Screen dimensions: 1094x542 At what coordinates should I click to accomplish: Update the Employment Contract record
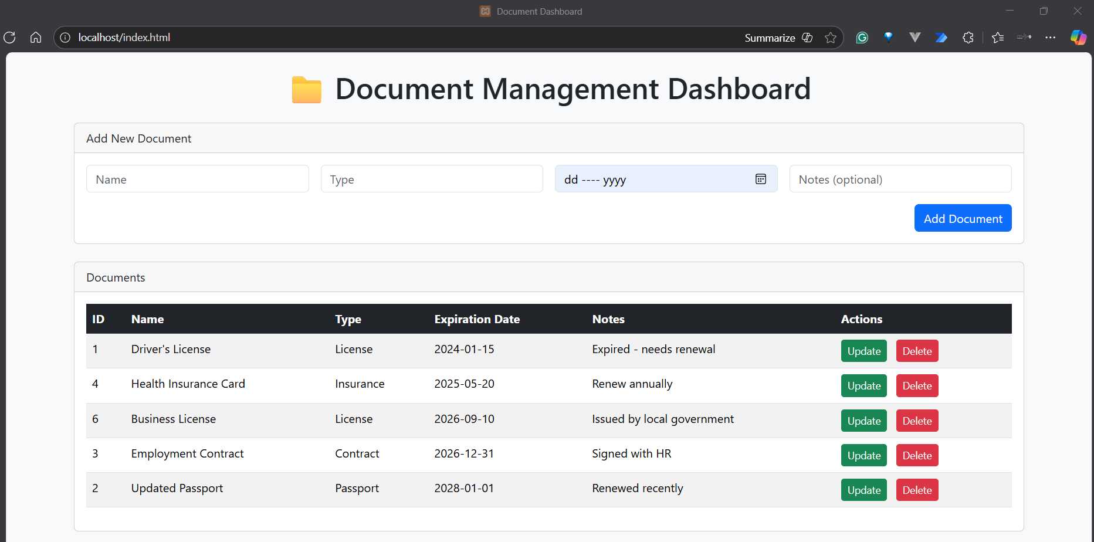(864, 456)
